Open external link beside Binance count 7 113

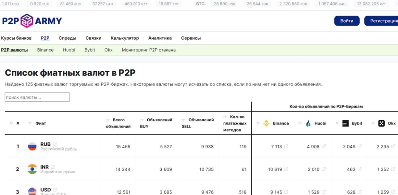(x=286, y=147)
